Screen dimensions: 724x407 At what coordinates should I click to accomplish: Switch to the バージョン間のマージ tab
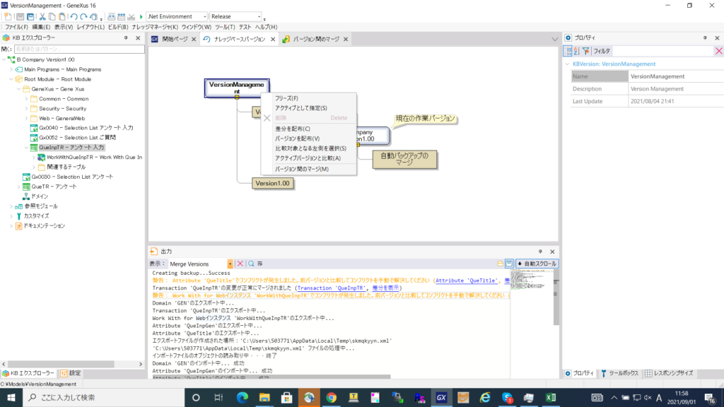point(316,40)
